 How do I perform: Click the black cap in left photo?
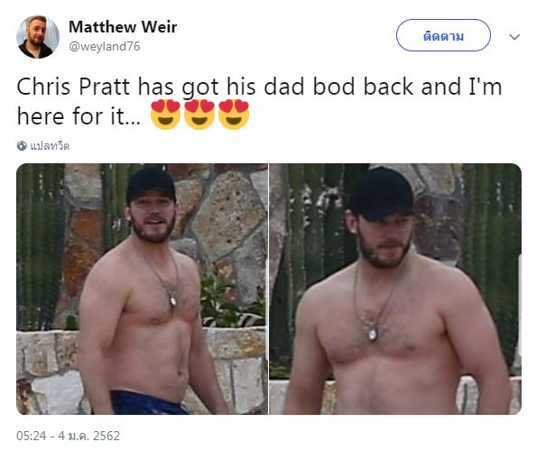[151, 184]
